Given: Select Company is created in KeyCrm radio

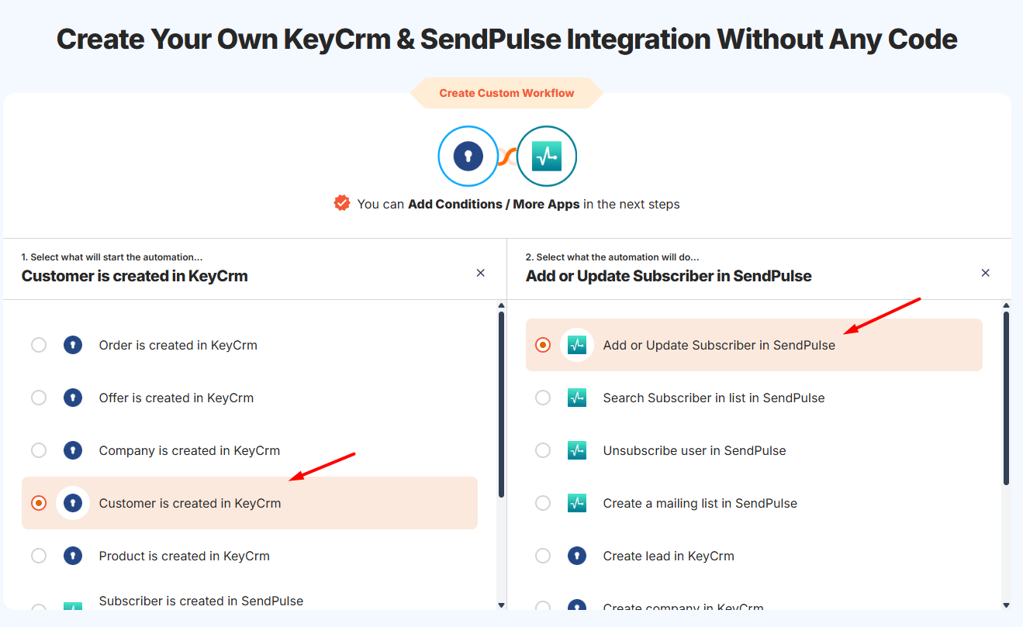Looking at the screenshot, I should coord(39,450).
